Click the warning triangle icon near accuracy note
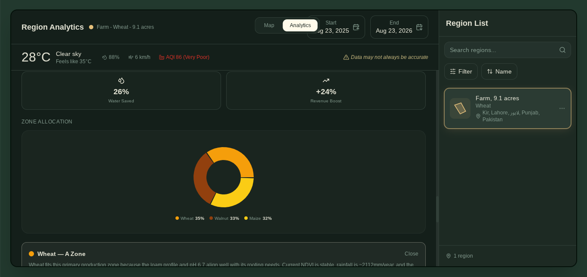Viewport: 587px width, 277px height. click(x=346, y=57)
